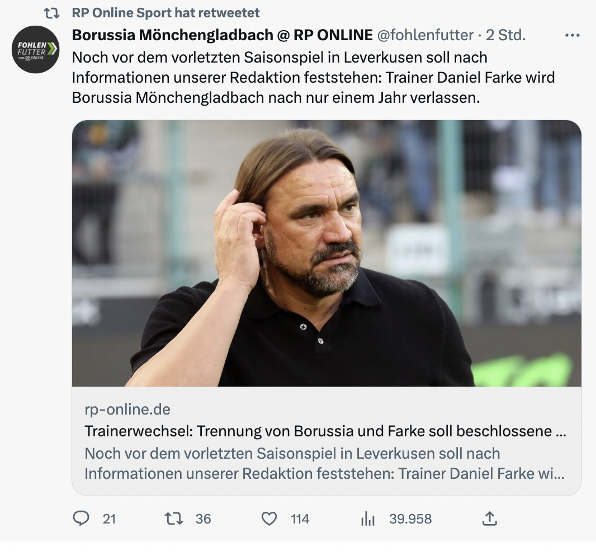Screen dimensions: 596x552
Task: Open the tweet via "2 Std." timestamp
Action: tap(506, 35)
